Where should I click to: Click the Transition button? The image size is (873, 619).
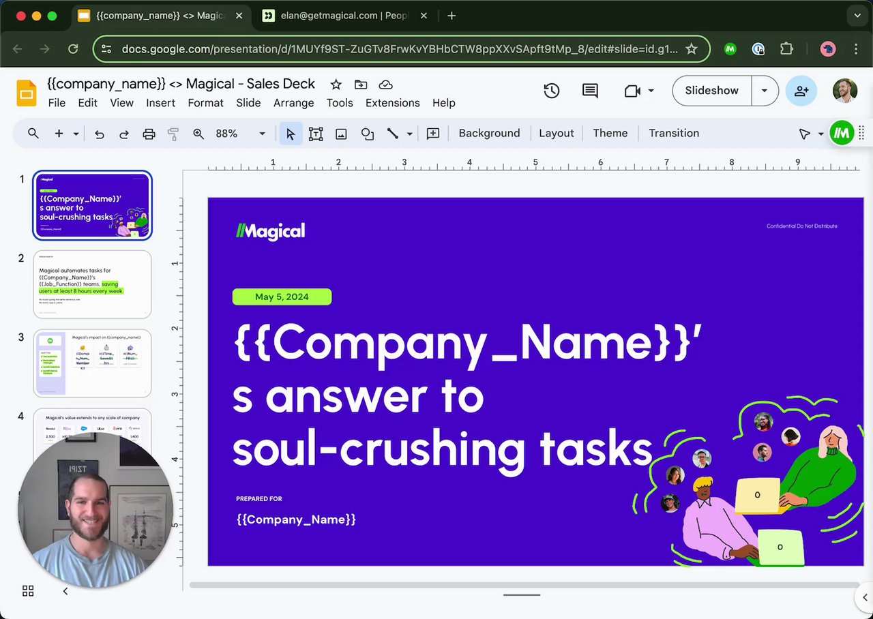pyautogui.click(x=674, y=134)
